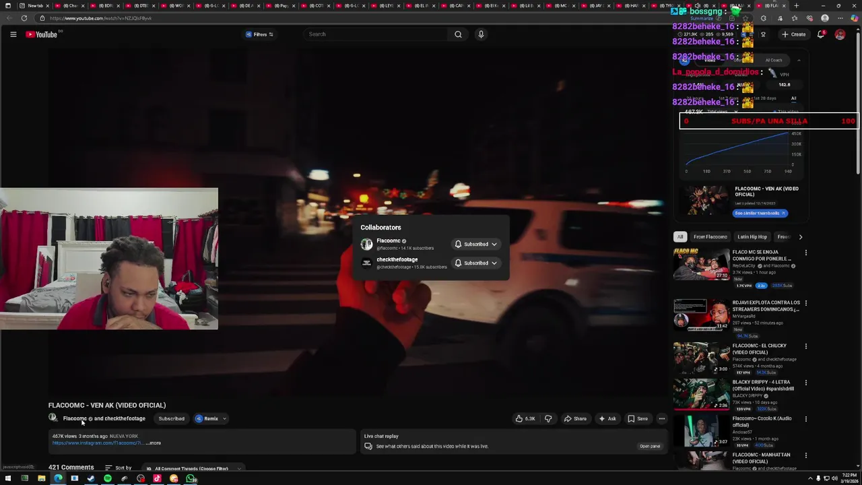862x485 pixels.
Task: Reload the page with browser refresh
Action: pyautogui.click(x=24, y=18)
